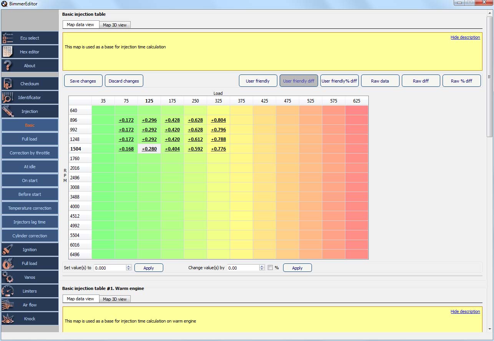494x341 pixels.
Task: Open Ecu select checklist icon
Action: tap(8, 38)
